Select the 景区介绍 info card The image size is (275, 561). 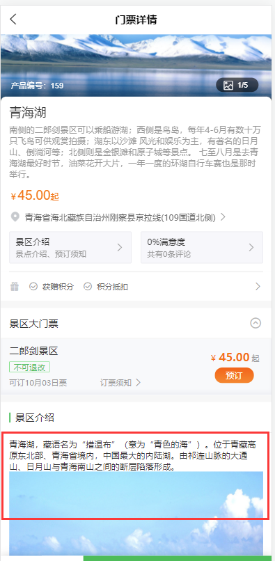click(70, 247)
